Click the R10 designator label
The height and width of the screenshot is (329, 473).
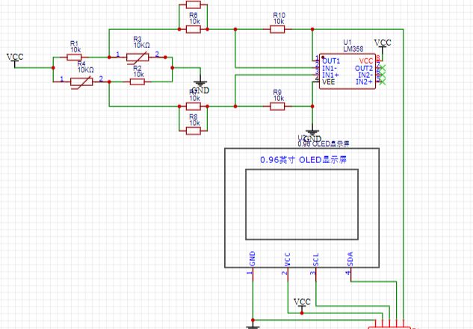pos(279,16)
